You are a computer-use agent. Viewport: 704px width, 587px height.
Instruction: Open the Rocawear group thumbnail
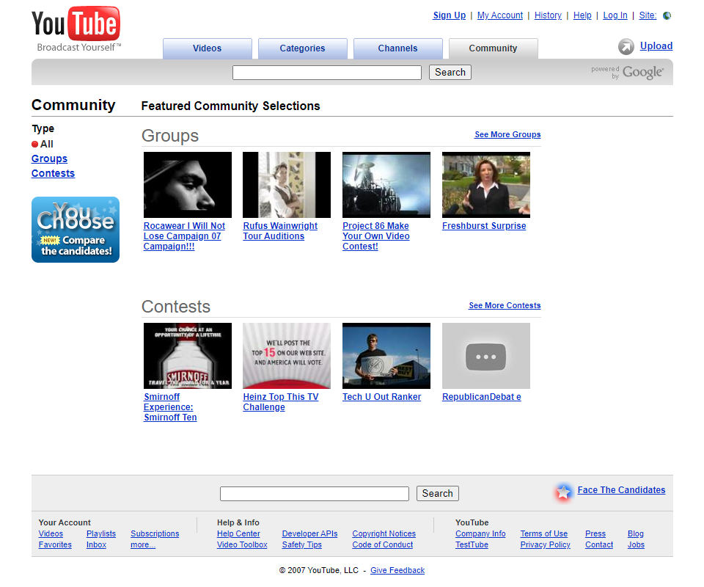point(188,185)
